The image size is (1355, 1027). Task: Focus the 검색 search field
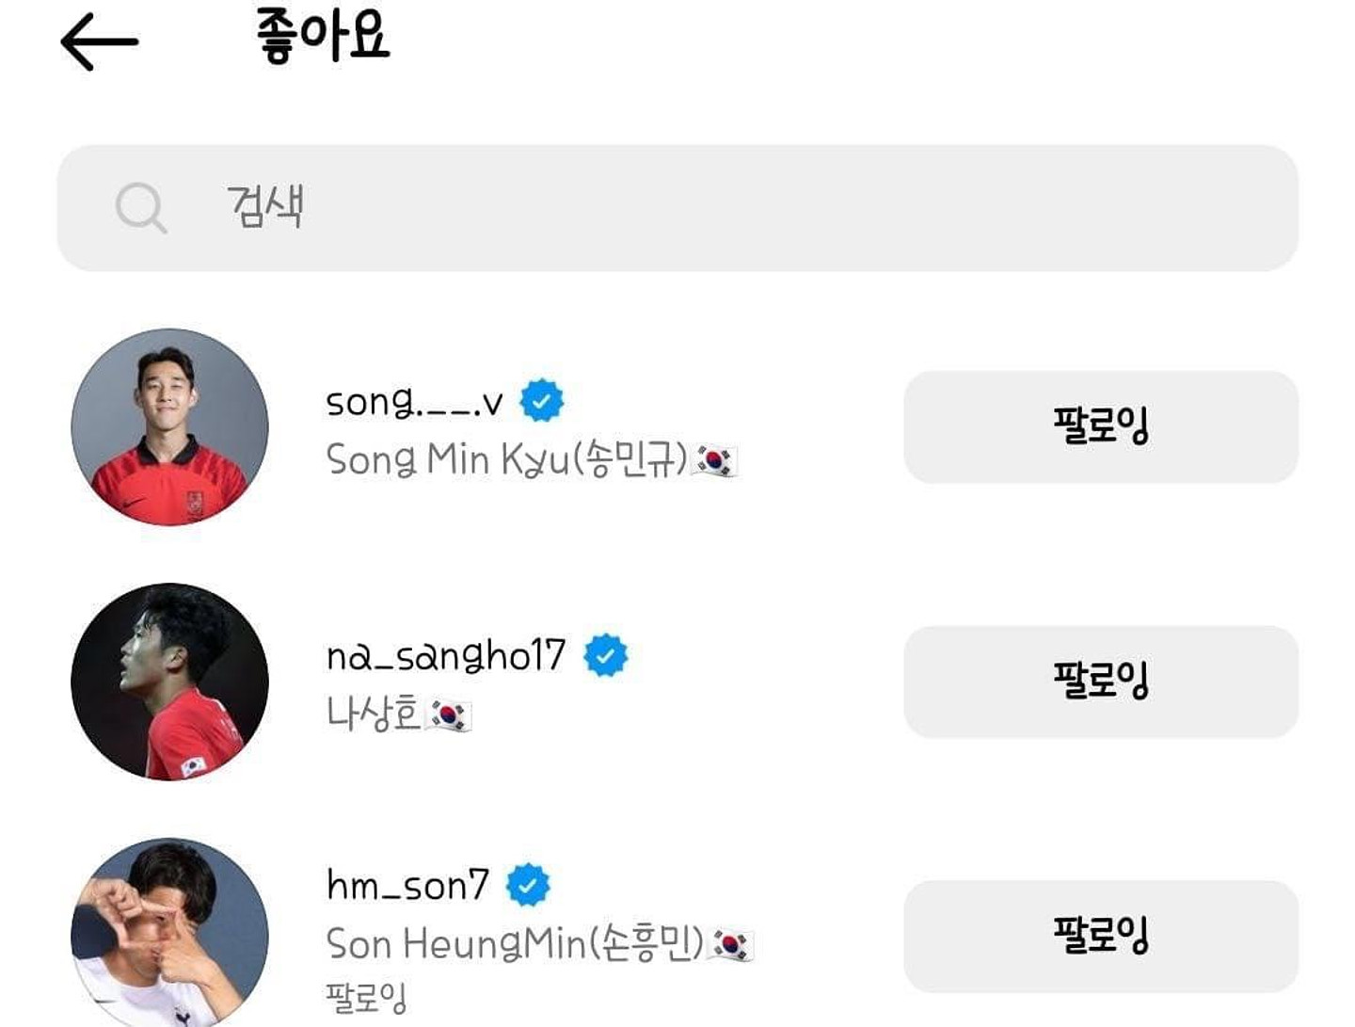(715, 207)
